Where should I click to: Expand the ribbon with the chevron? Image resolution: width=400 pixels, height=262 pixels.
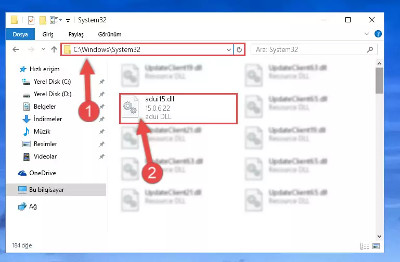(x=367, y=34)
